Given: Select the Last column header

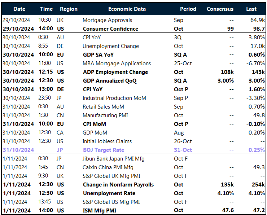Looking at the screenshot, I should pyautogui.click(x=251, y=9).
